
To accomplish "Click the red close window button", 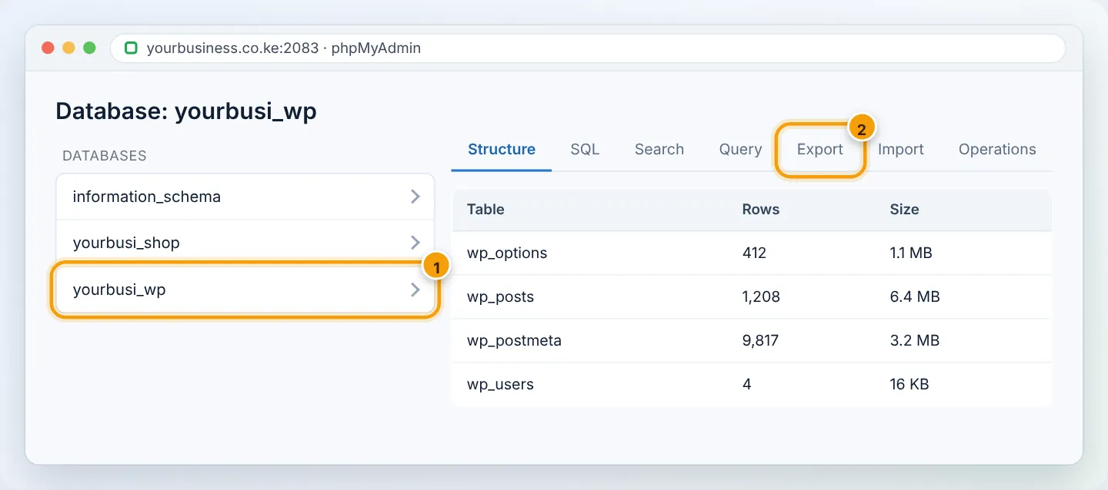I will click(x=48, y=48).
